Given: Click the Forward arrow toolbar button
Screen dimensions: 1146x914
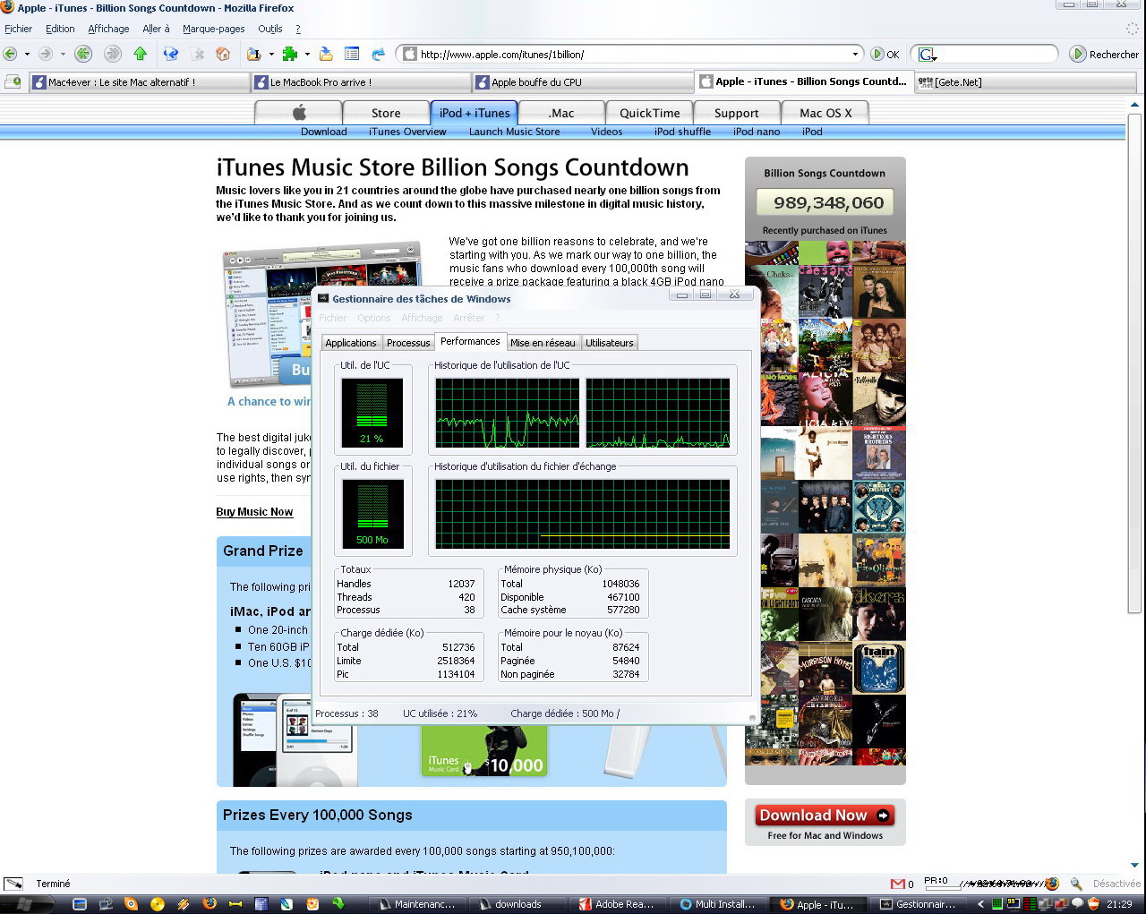Looking at the screenshot, I should pos(46,54).
